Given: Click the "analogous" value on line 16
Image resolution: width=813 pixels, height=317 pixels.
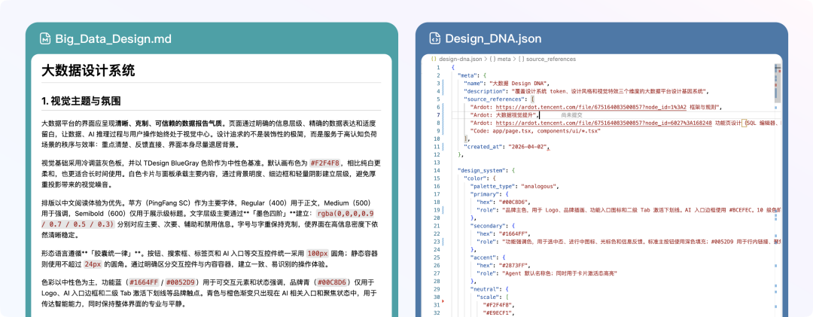Looking at the screenshot, I should coord(539,186).
